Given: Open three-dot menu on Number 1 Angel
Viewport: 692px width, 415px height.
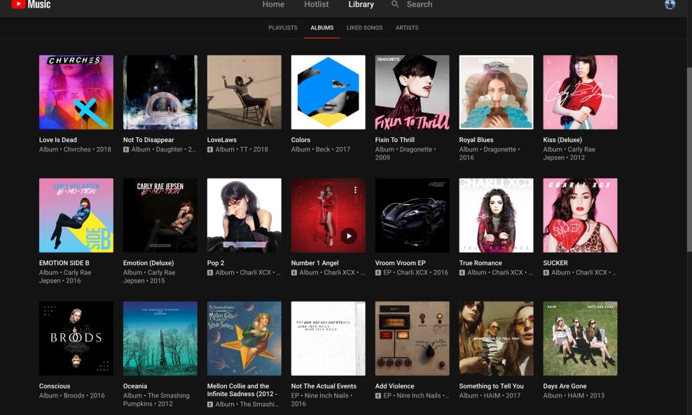Looking at the screenshot, I should [x=355, y=190].
